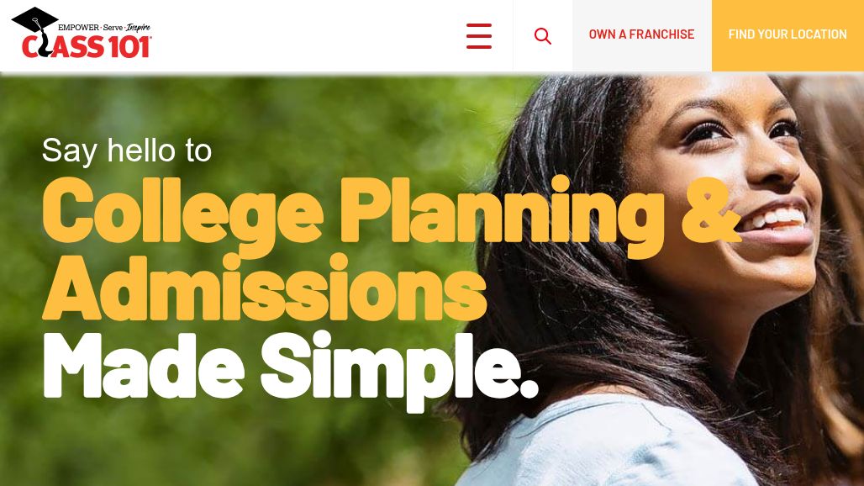Click the 'Say hello to' text

pos(126,151)
